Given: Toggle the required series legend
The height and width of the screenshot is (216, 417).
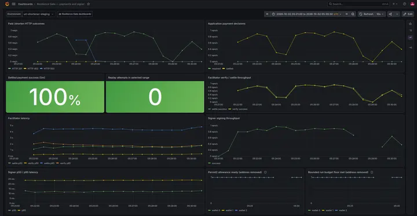Looking at the screenshot, I should point(216,69).
